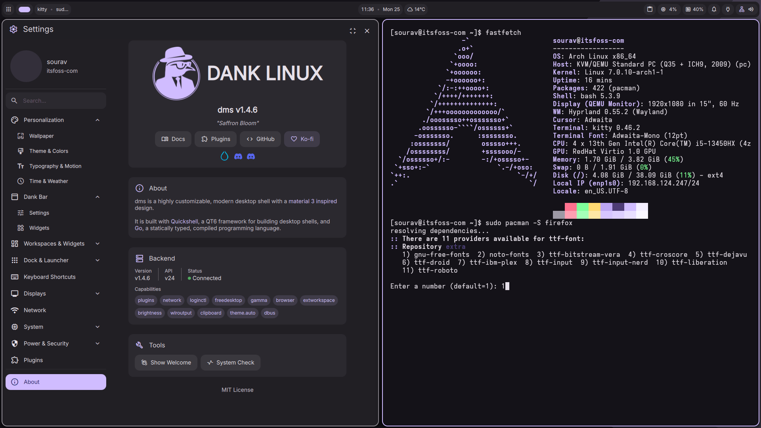Click the volume speaker icon

[x=751, y=9]
